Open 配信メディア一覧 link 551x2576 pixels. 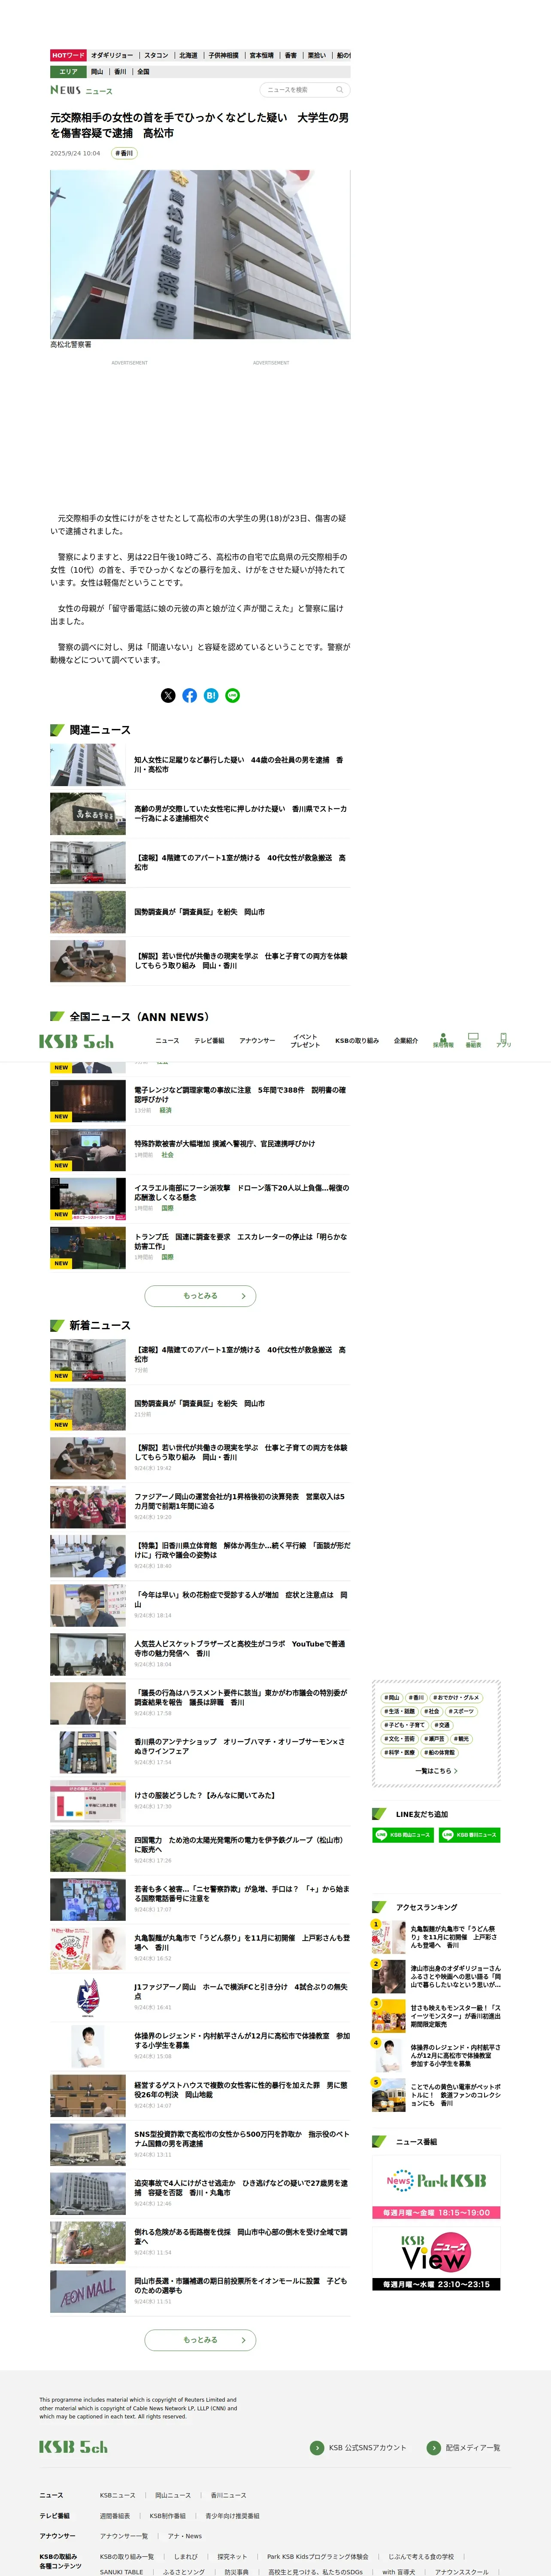(464, 2447)
